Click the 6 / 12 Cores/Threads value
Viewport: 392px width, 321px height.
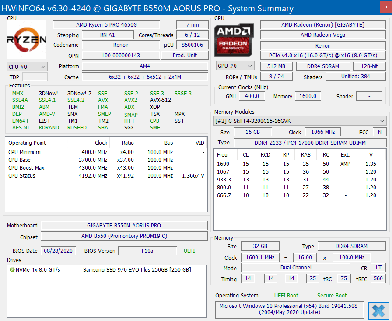point(192,35)
